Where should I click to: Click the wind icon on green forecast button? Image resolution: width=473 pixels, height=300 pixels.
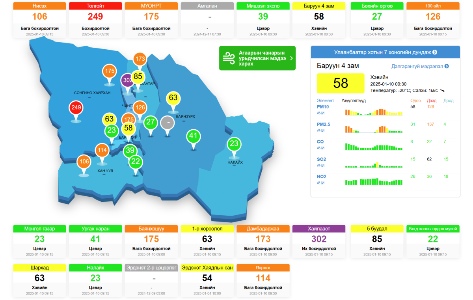click(229, 58)
